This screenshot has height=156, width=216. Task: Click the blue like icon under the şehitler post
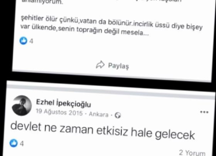(x=23, y=41)
